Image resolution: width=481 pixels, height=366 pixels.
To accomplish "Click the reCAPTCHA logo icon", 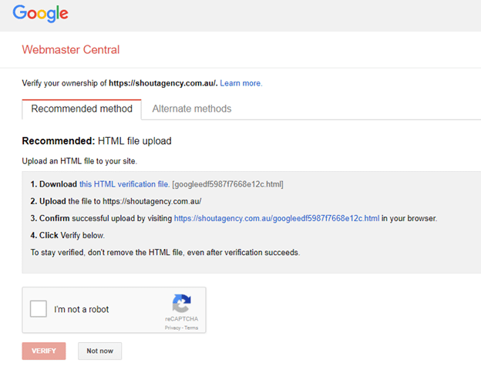I will [182, 302].
